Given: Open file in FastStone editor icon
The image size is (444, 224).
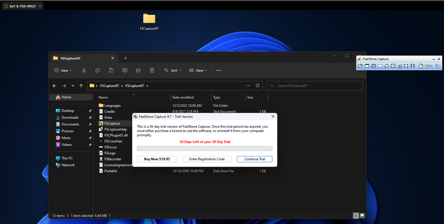Looking at the screenshot, I should 360,66.
